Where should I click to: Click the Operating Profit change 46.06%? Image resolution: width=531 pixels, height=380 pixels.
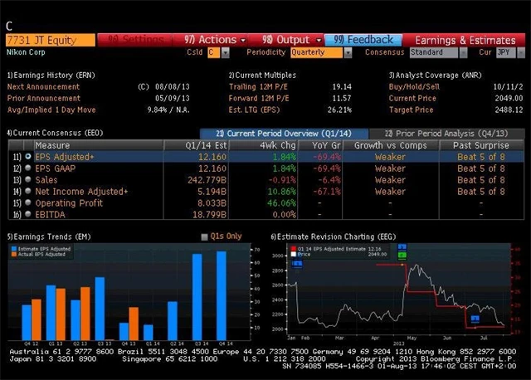[282, 203]
